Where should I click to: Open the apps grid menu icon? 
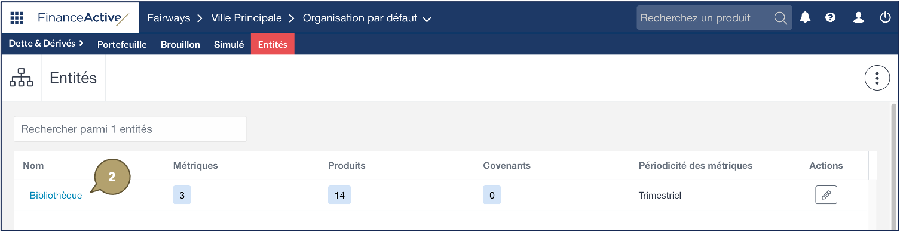tap(17, 18)
